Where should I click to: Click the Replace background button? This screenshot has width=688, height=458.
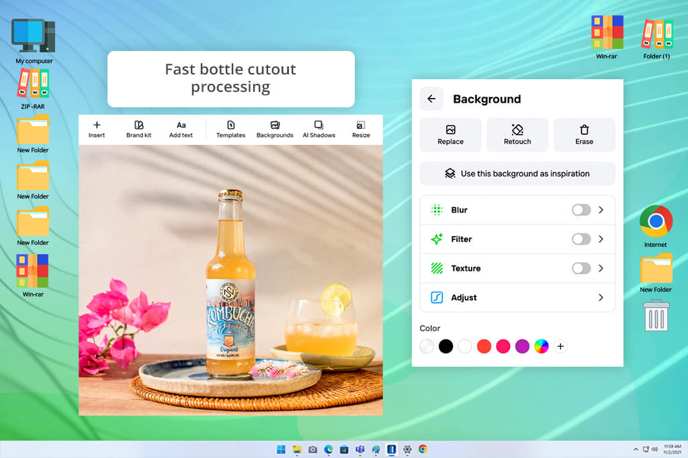pos(450,135)
